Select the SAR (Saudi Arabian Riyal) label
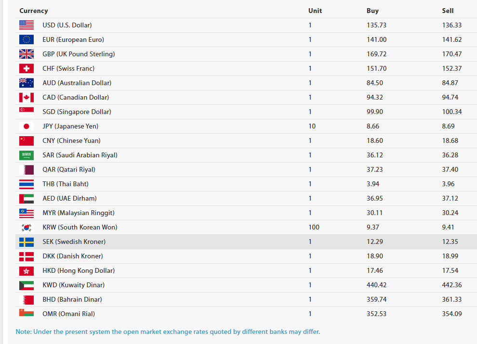 [79, 155]
